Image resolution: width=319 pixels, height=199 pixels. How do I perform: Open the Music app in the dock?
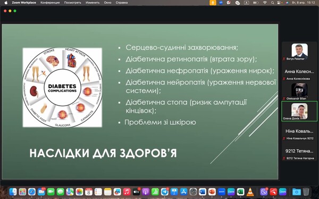pos(127,192)
